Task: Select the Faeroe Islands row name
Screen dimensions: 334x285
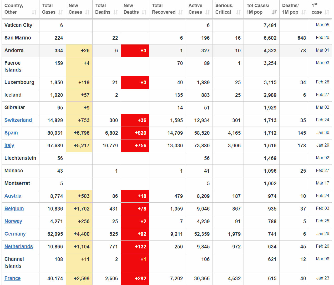Action: [x=13, y=66]
